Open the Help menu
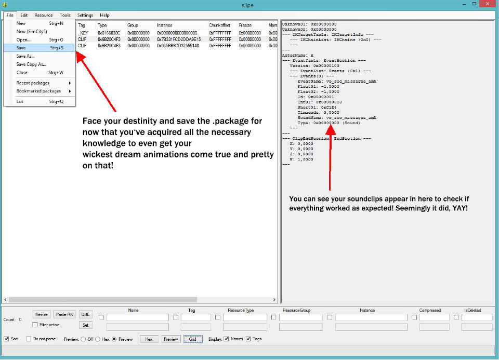Screen dimensions: 499x360 (x=104, y=15)
